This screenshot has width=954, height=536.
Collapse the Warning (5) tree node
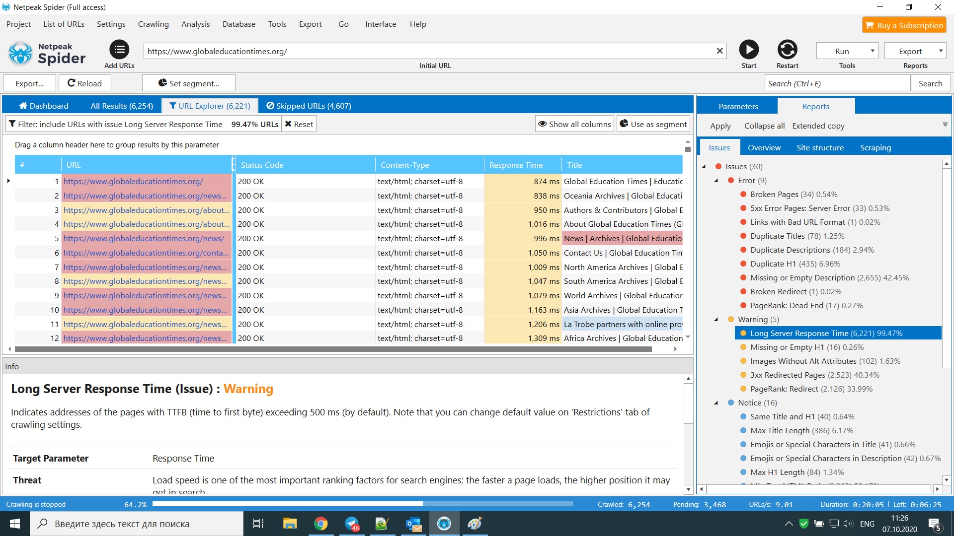click(716, 319)
